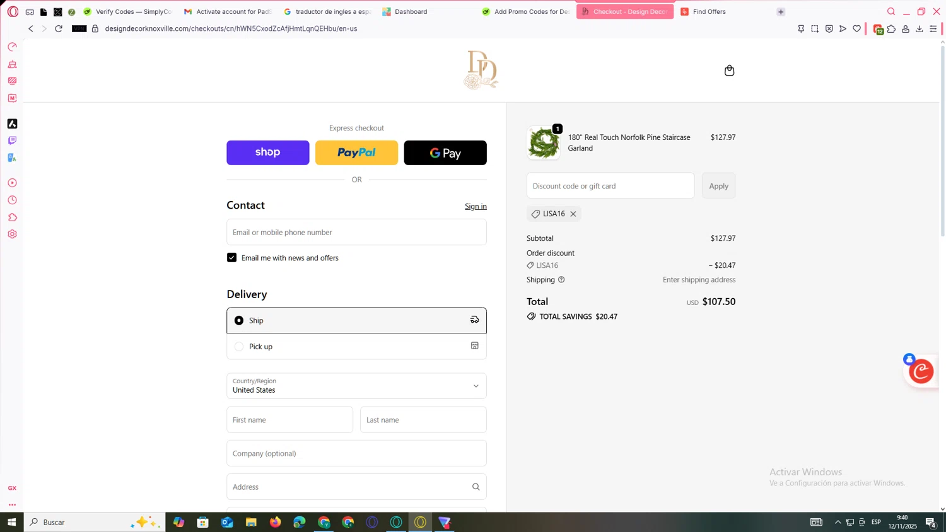Open sidebar three-dots more options

(x=12, y=505)
